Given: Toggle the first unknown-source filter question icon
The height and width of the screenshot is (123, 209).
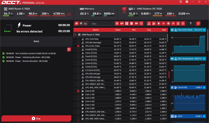Looking at the screenshot, I should click(x=141, y=23).
